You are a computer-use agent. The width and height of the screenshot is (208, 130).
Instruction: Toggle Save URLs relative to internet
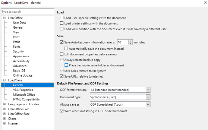62,76
